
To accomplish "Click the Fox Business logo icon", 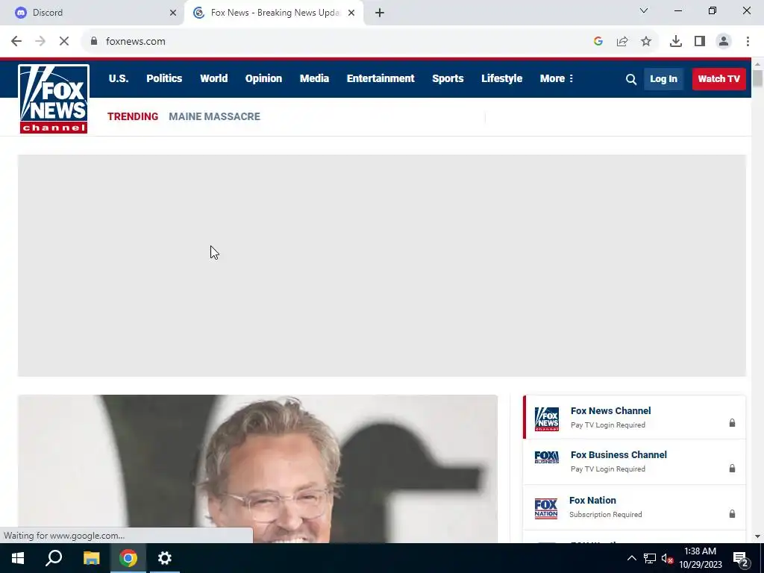I will (x=547, y=457).
